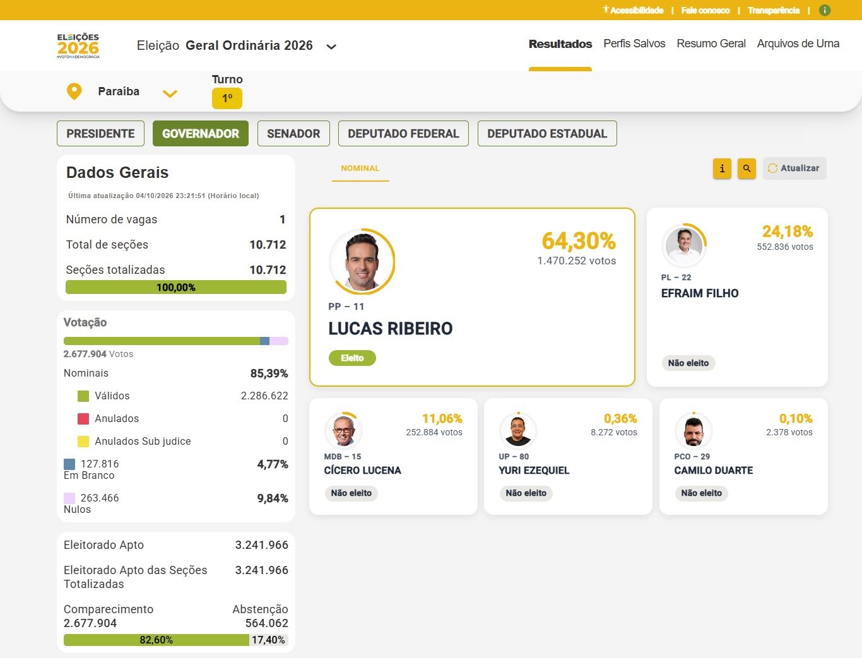Click the 17,40% abstenção bar segment
The width and height of the screenshot is (862, 658).
[x=269, y=640]
